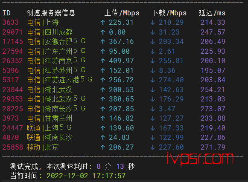Screen dimensions: 248x182
Task: Click the timestamp 2022-12-02 17:17:57
Action: (86, 176)
